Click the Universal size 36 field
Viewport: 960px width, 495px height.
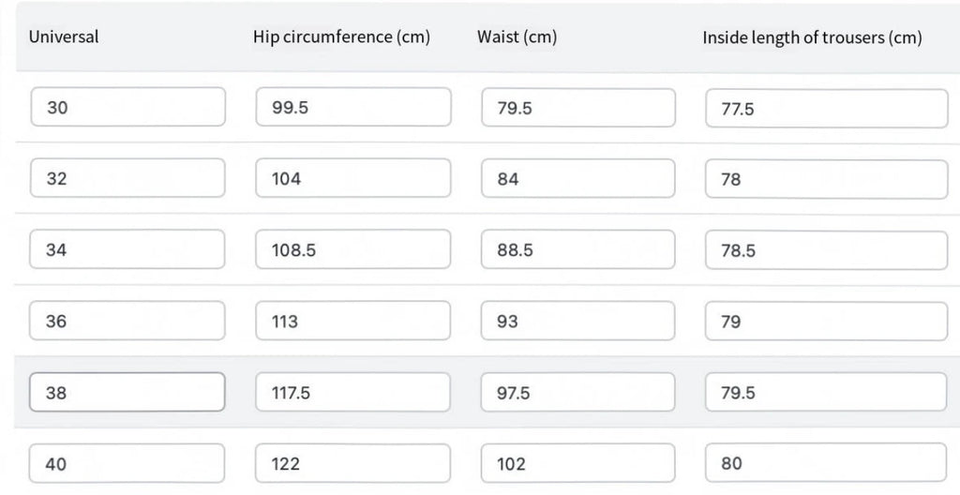(127, 321)
